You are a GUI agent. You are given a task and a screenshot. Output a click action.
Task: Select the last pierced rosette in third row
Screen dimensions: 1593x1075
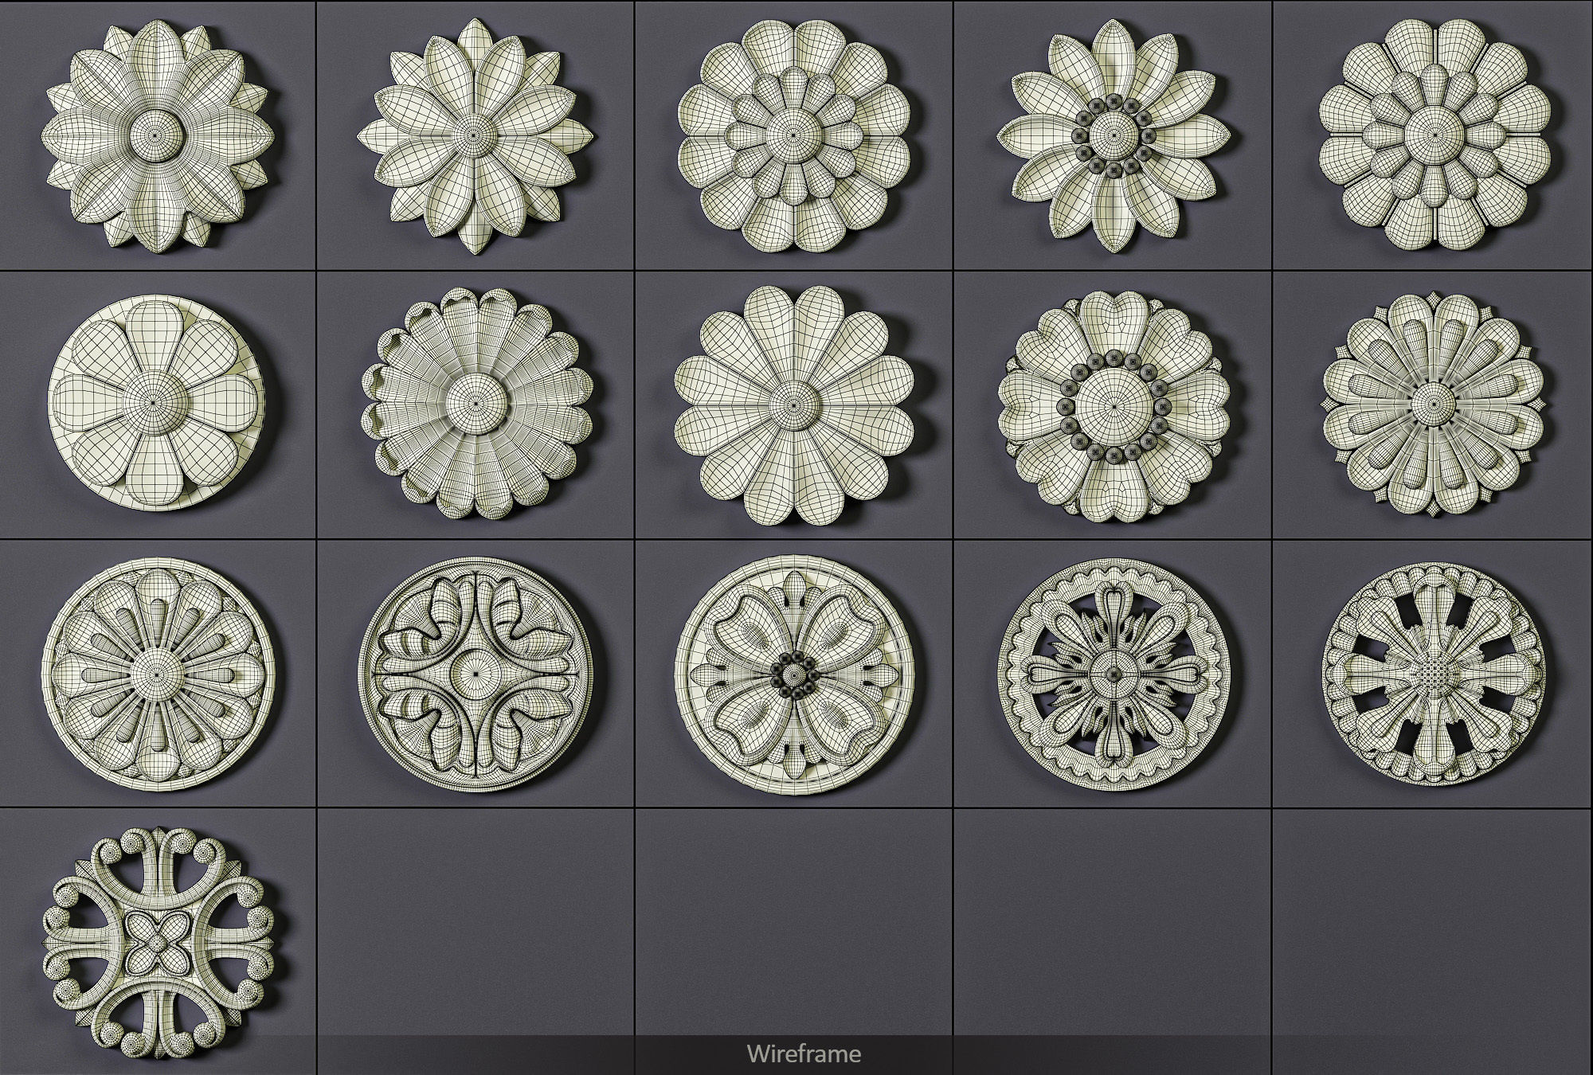pyautogui.click(x=1434, y=674)
